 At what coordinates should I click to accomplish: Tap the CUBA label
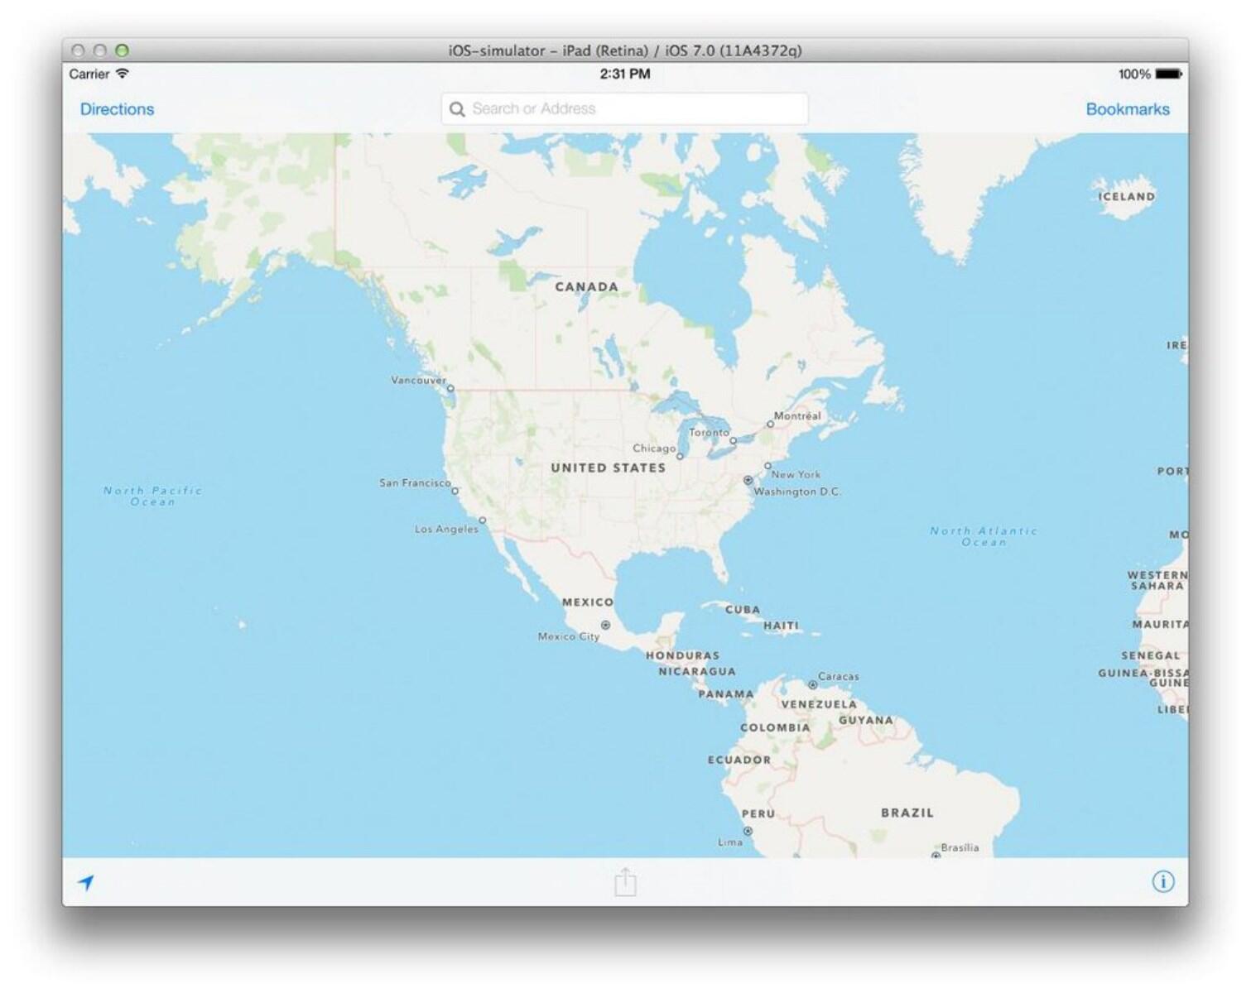point(743,609)
